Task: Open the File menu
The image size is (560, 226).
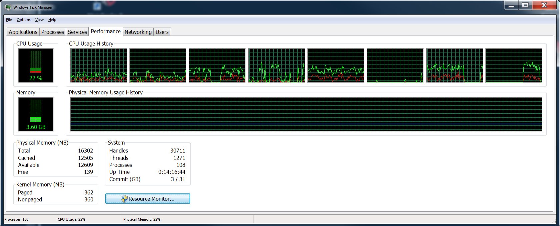Action: click(x=9, y=20)
